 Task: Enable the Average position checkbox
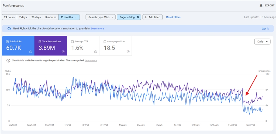(x=105, y=42)
